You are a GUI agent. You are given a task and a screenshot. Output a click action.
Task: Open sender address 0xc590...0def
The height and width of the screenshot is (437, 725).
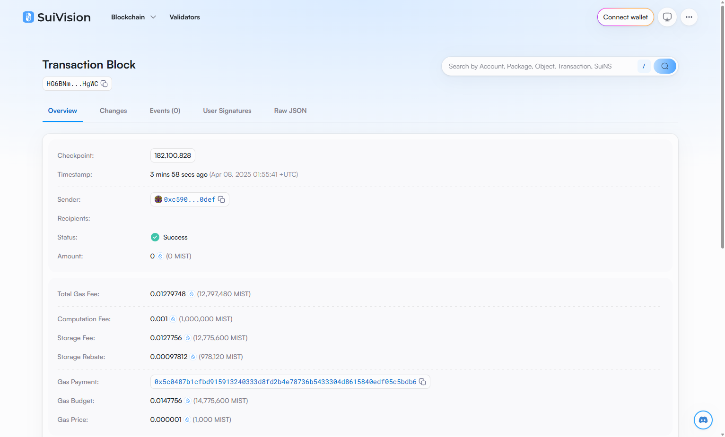(x=190, y=199)
